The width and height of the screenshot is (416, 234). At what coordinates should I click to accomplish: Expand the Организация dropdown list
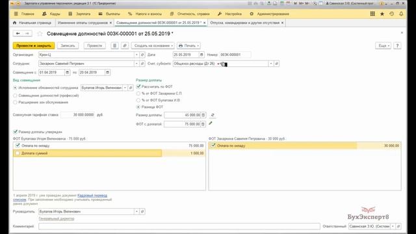[x=136, y=55]
